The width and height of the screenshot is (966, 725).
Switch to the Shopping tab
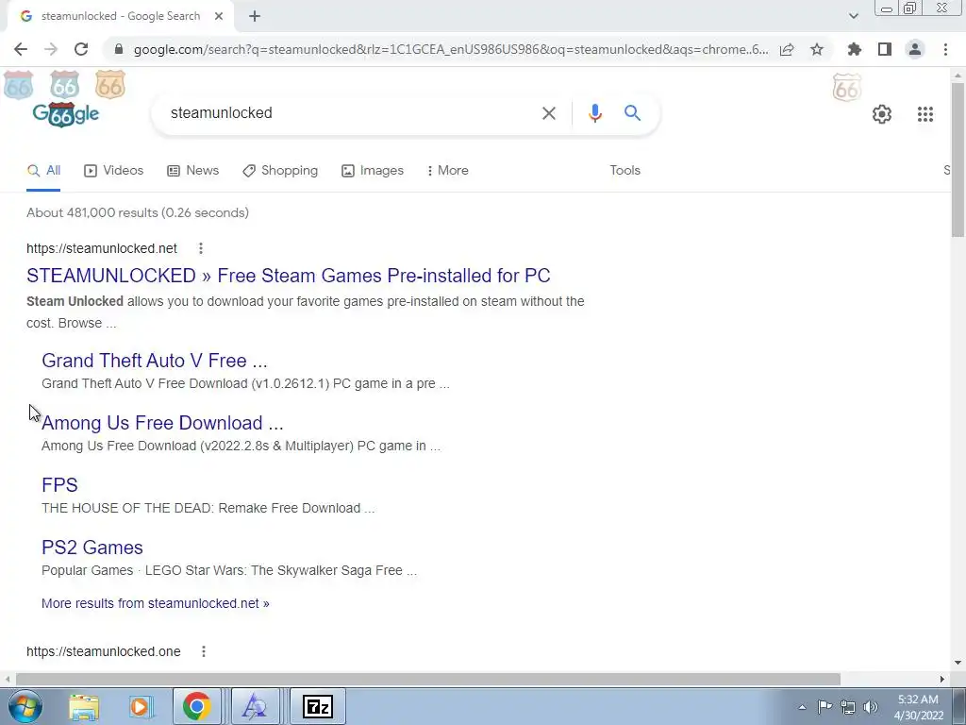[280, 171]
